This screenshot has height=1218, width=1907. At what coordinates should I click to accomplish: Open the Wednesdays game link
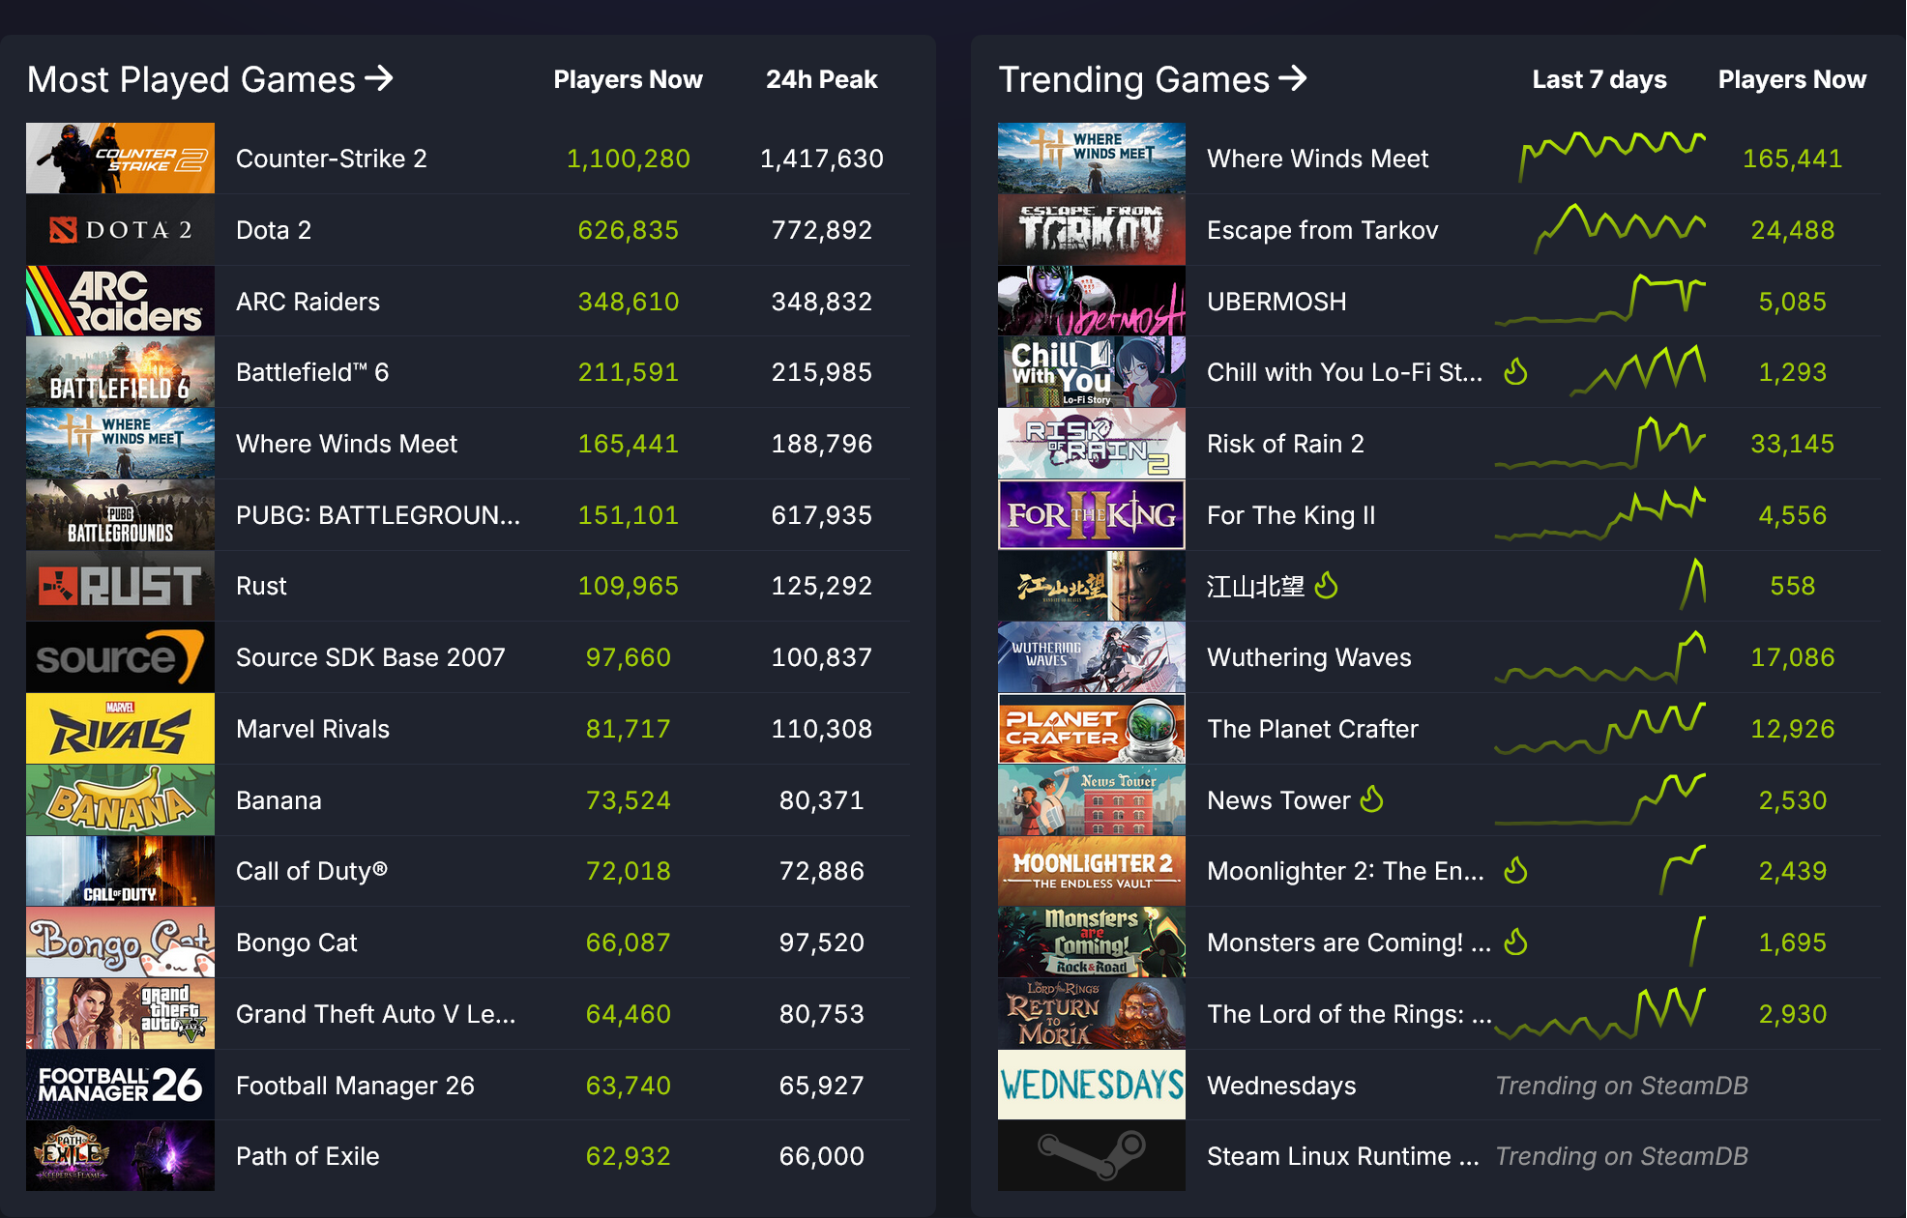[1281, 1086]
